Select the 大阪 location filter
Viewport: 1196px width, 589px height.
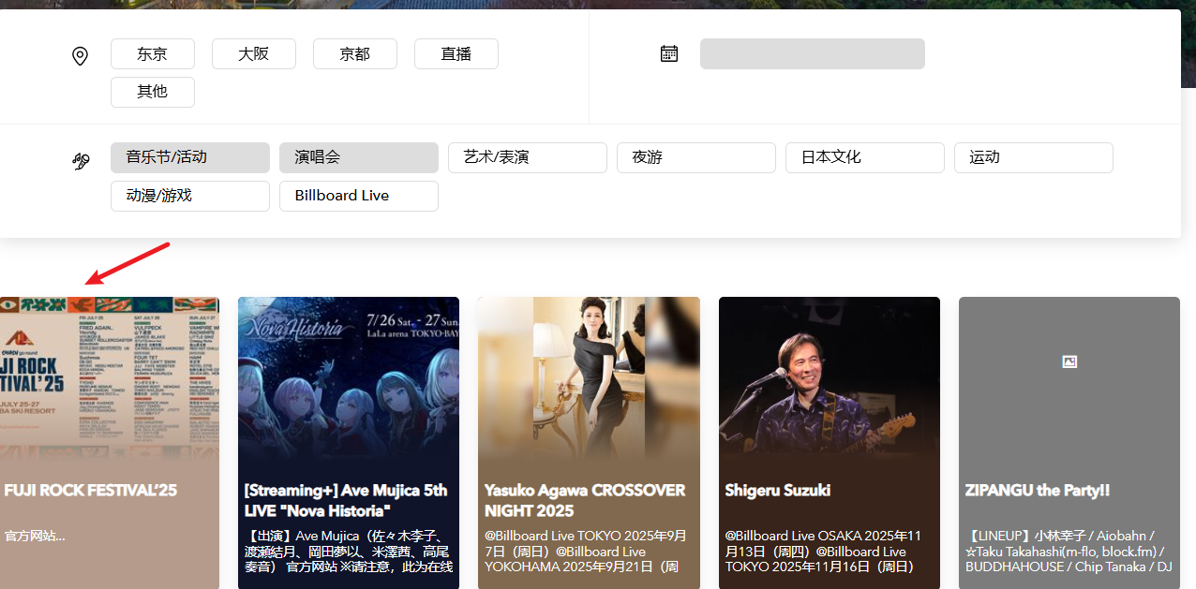tap(254, 54)
